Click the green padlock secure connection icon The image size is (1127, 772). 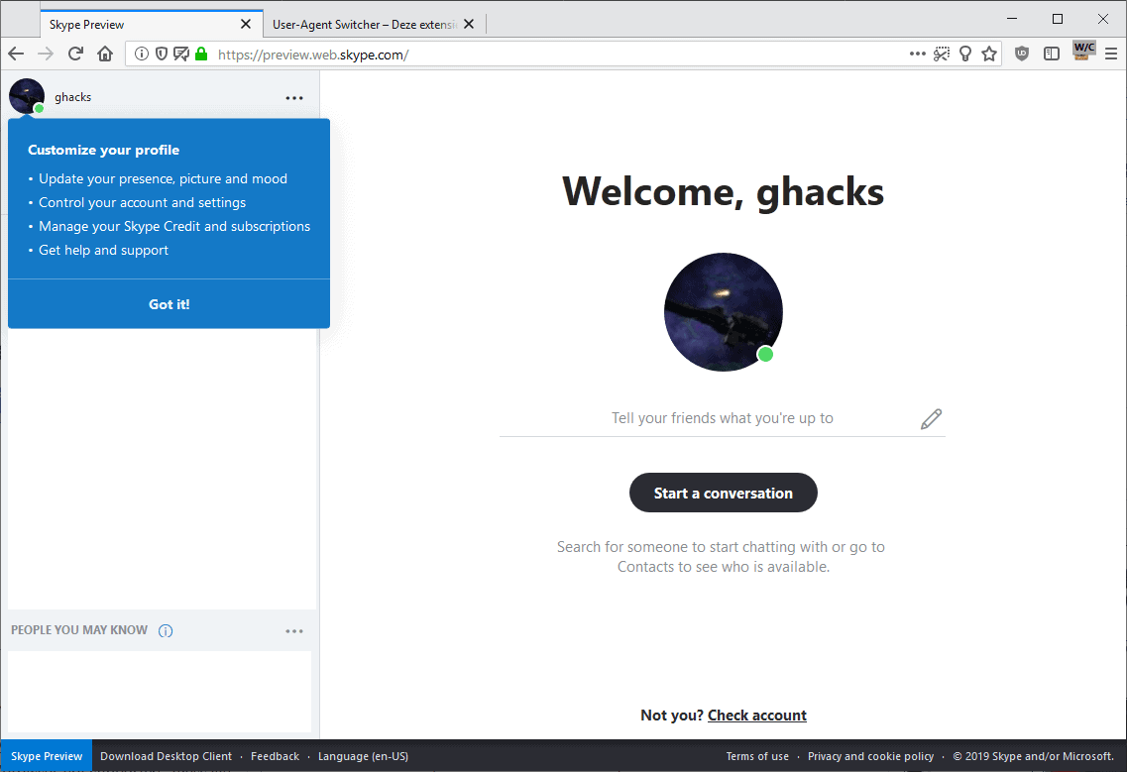click(x=201, y=54)
